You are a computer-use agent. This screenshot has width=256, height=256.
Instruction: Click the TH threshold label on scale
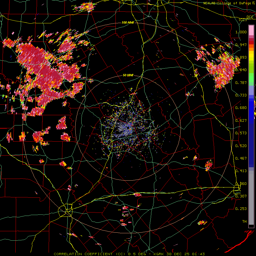244,221
